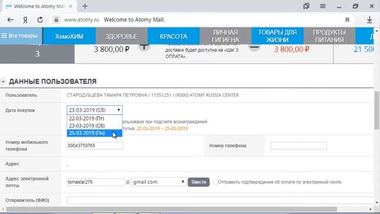This screenshot has width=380, height=214.
Task: Click the empty Номер телефона field
Action: coord(299,146)
